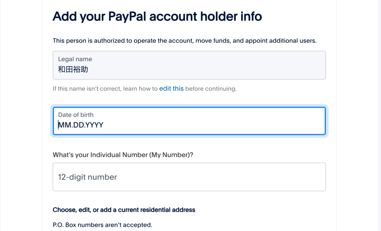The height and width of the screenshot is (231, 381).
Task: Click the "P.O. Box numbers aren't accepted" note
Action: tap(102, 225)
